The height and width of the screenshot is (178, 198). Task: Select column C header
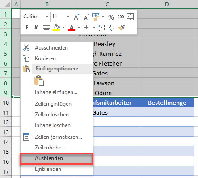point(107,4)
